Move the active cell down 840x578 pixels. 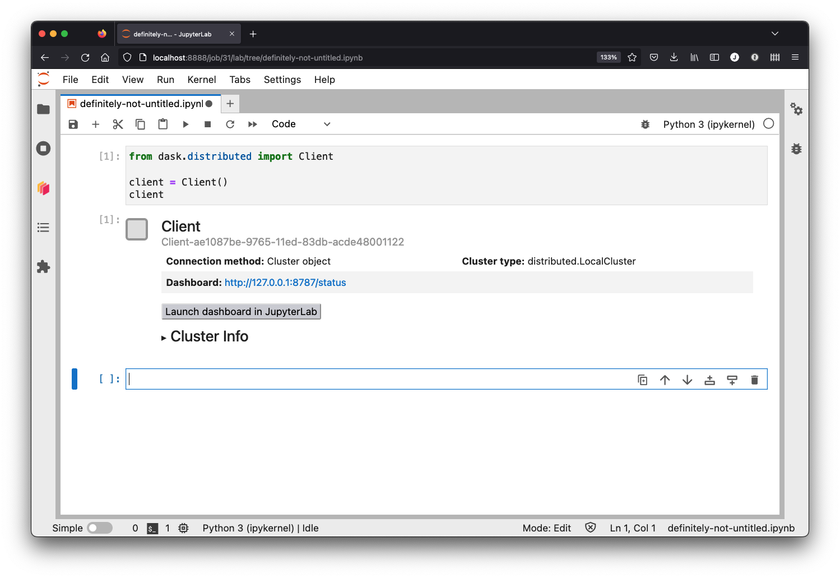[x=688, y=380]
